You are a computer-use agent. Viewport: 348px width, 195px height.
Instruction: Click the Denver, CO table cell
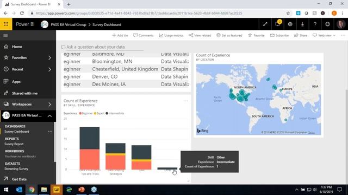point(105,77)
